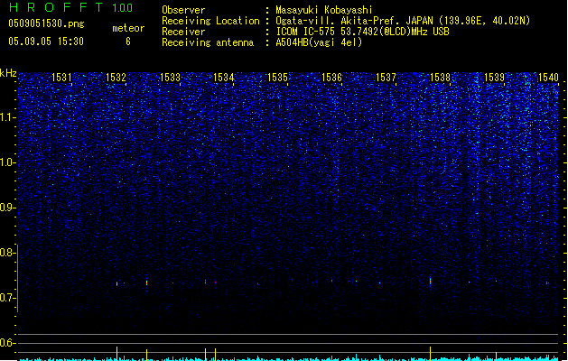The image size is (568, 361).
Task: Click the 1537 time marker
Action: 386,77
